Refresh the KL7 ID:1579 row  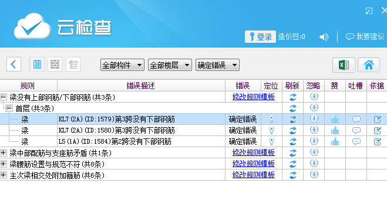(x=292, y=120)
